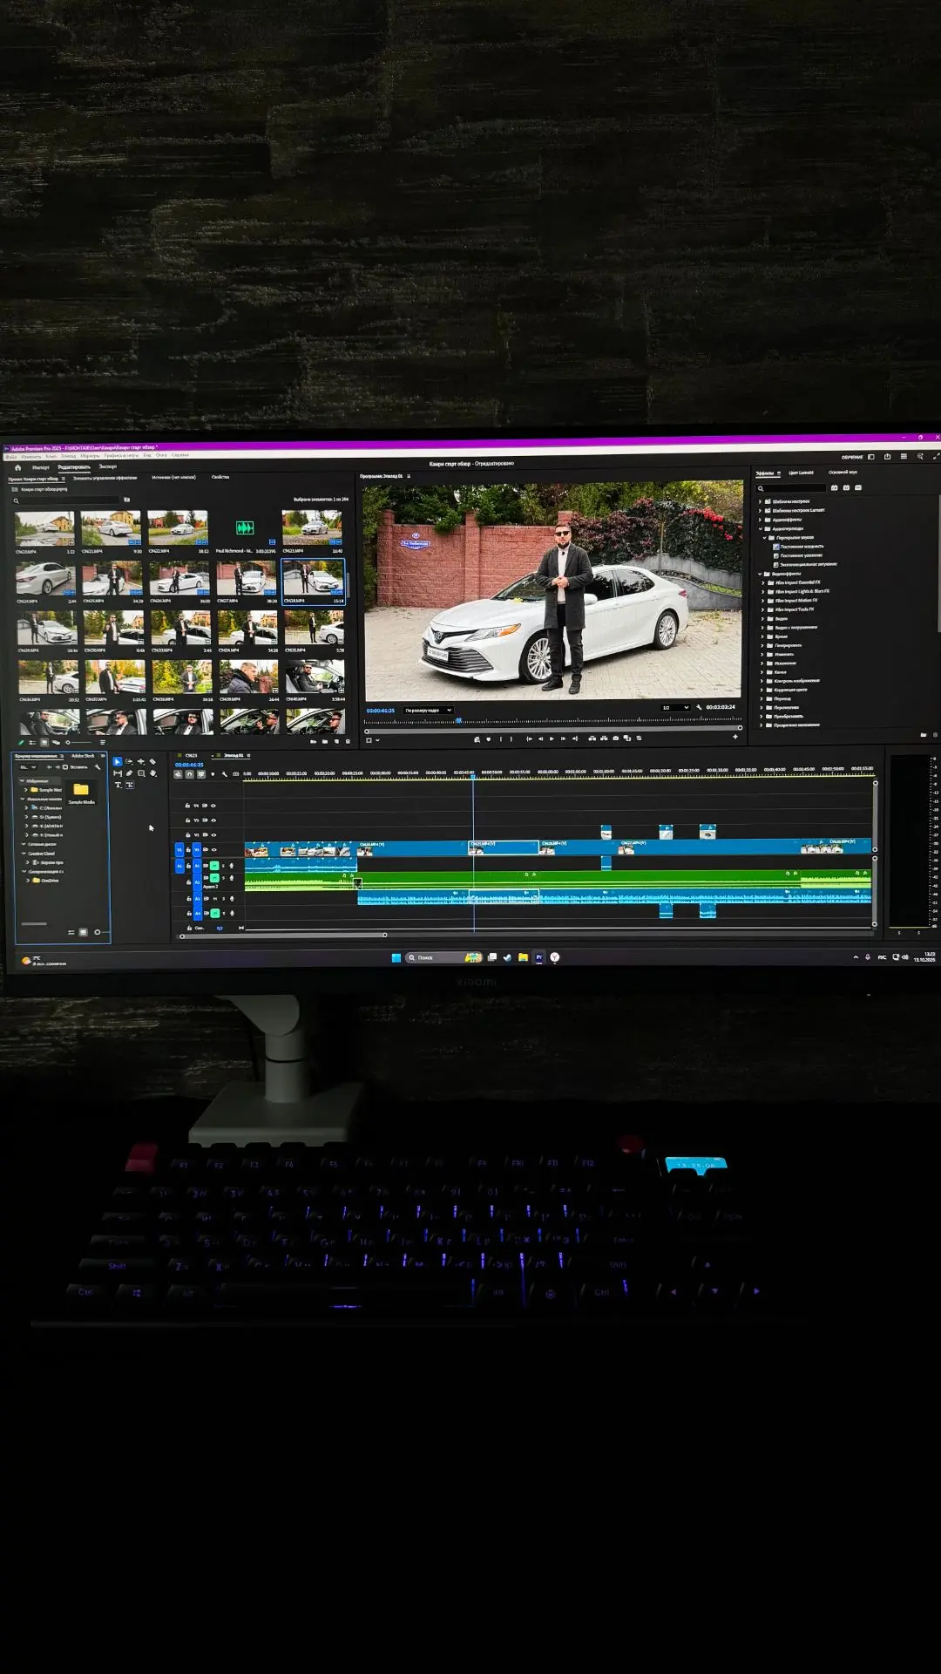
Task: Expand the OneDrive tree item
Action: point(29,881)
